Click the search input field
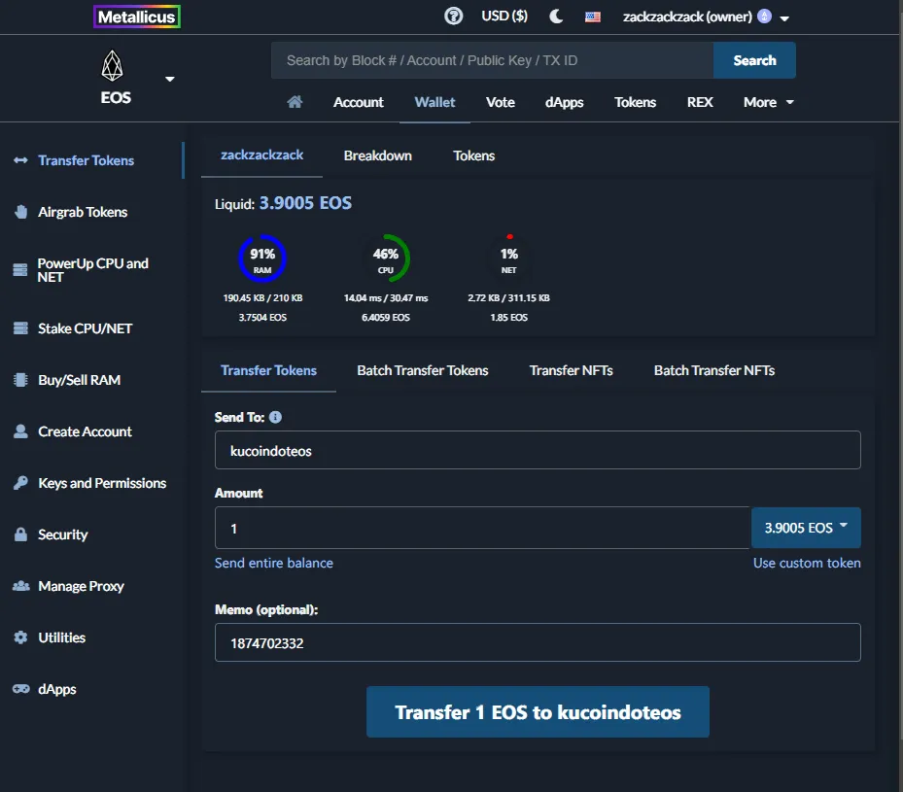 coord(493,60)
